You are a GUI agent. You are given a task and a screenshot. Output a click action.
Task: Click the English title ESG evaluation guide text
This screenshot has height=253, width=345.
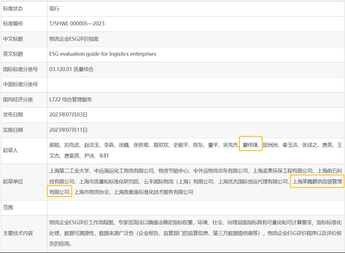click(103, 54)
